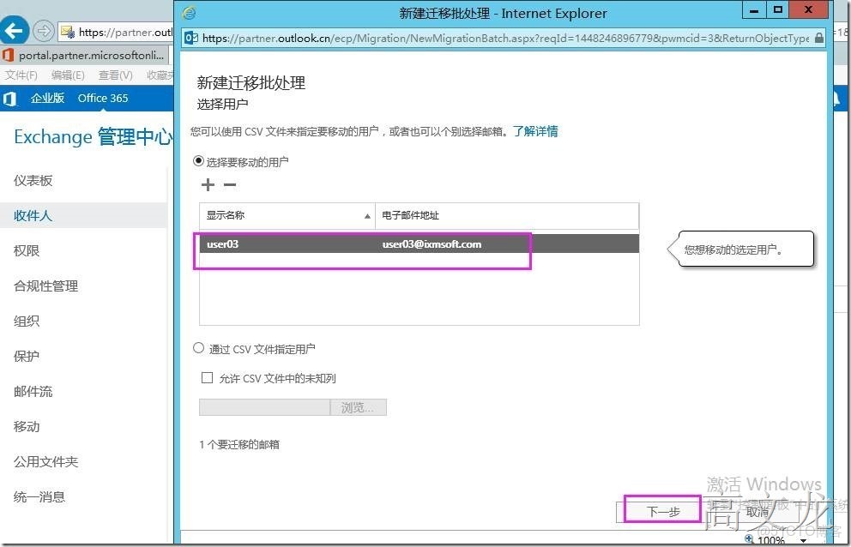
Task: Click the 100% zoom indicator control
Action: 770,541
